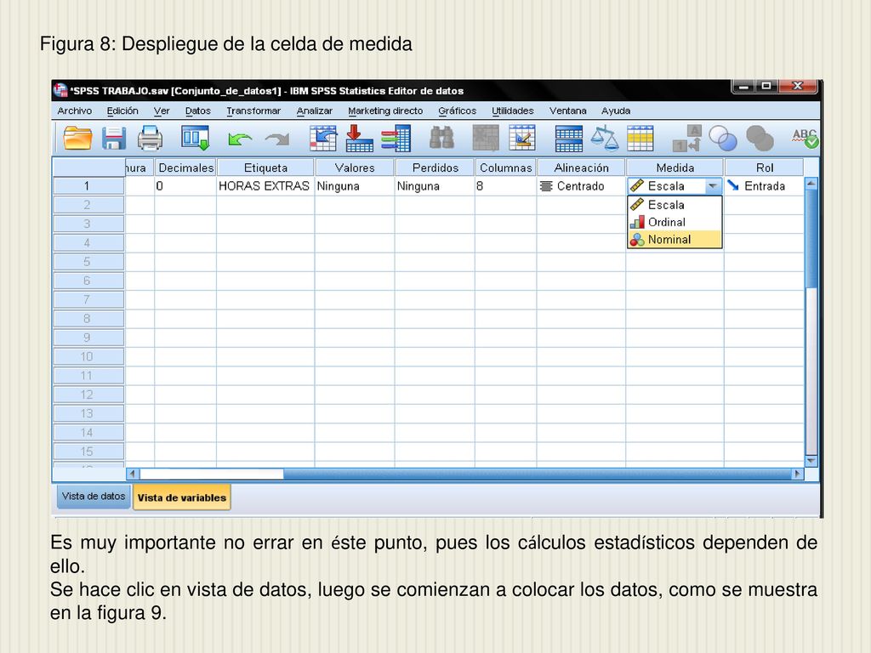Click the Ninguna cell under Perdidos

tap(435, 186)
